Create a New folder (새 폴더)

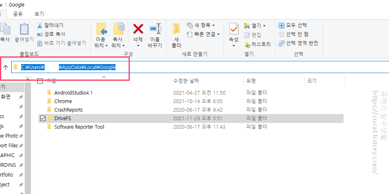[176, 35]
